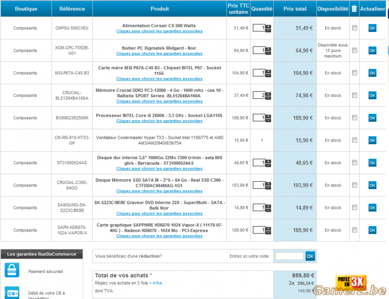Open warranty link under Processeur Intel Core i5
The height and width of the screenshot is (299, 389).
(159, 121)
